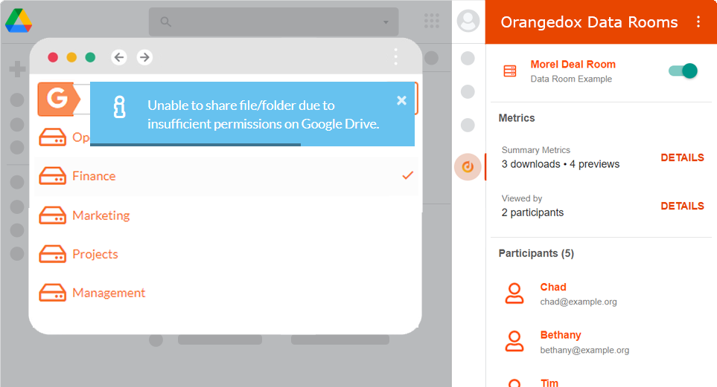This screenshot has width=717, height=387.
Task: Click the search magnifier icon in Drive
Action: (x=165, y=22)
